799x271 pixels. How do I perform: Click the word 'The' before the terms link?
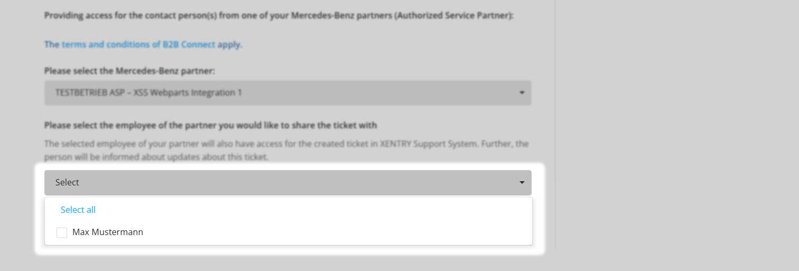pyautogui.click(x=52, y=44)
